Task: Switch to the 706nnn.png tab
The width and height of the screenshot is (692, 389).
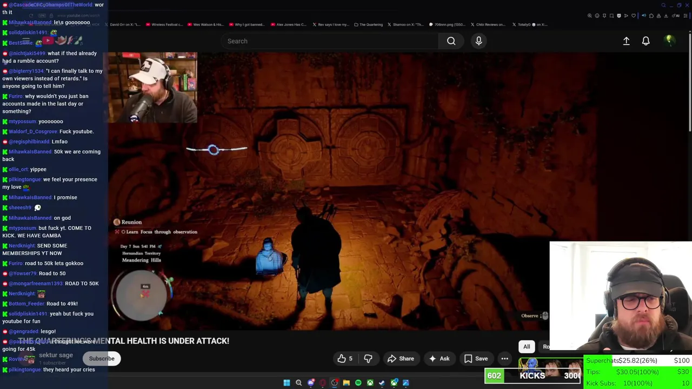Action: 447,24
